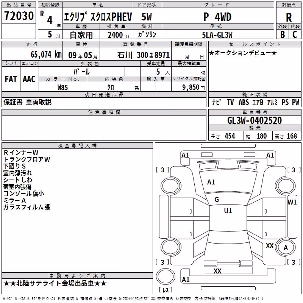Image resolution: width=303 pixels, height=303 pixels.
Task: Select the vehicle history 自家用
Action: [81, 35]
